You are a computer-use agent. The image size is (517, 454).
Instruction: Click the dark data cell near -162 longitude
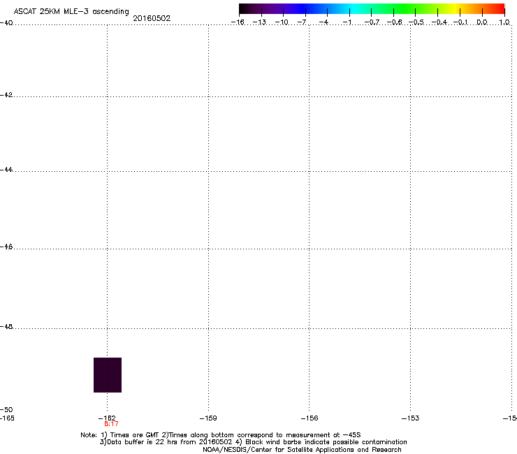tap(108, 375)
